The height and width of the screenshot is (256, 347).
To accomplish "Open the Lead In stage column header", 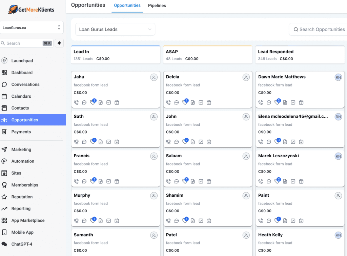I will tap(116, 55).
